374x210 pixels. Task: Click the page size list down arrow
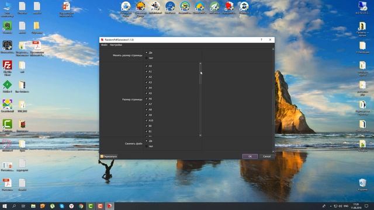[x=200, y=135]
